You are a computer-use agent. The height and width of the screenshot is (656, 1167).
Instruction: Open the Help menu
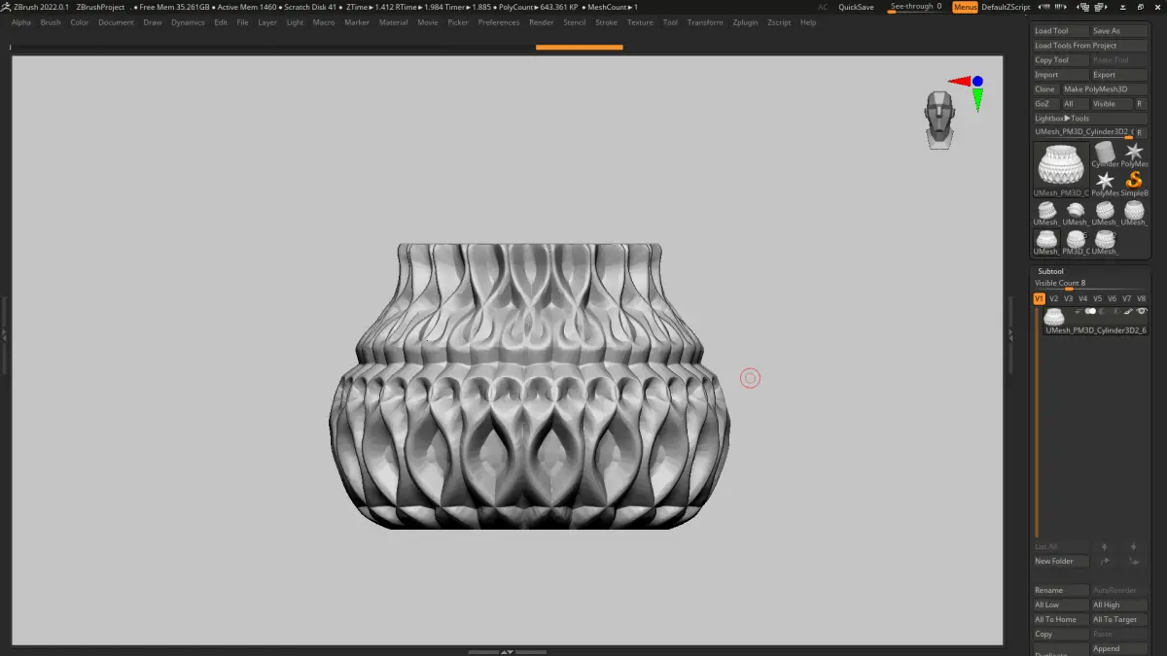point(808,22)
